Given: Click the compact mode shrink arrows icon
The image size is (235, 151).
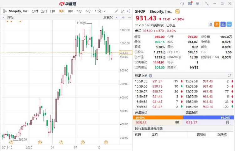Looking at the screenshot, I should 207,3.
